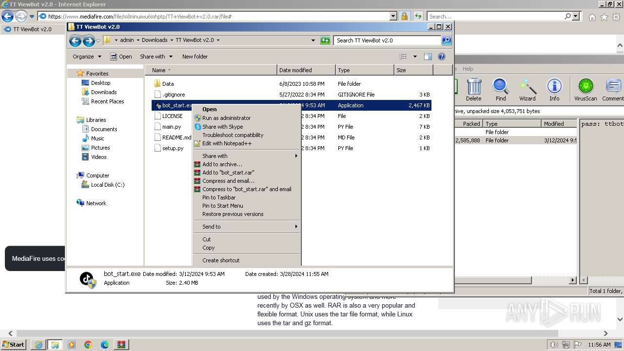Expand the admin breadcrumb arrow

pyautogui.click(x=137, y=40)
